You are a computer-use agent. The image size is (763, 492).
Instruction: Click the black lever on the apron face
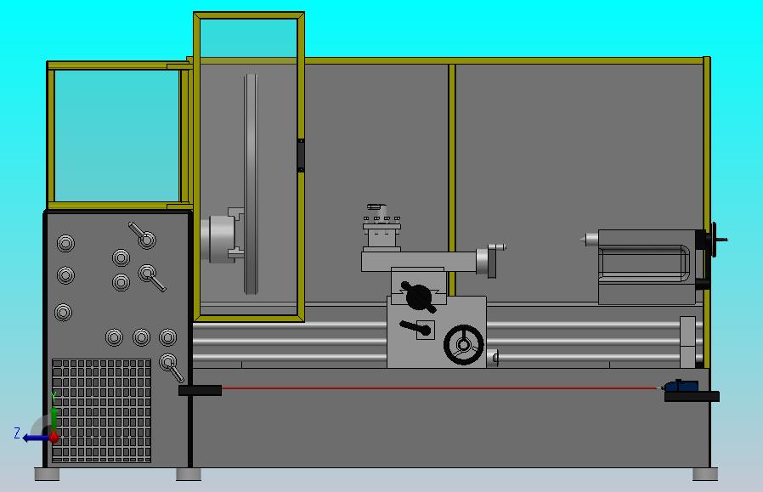point(415,328)
